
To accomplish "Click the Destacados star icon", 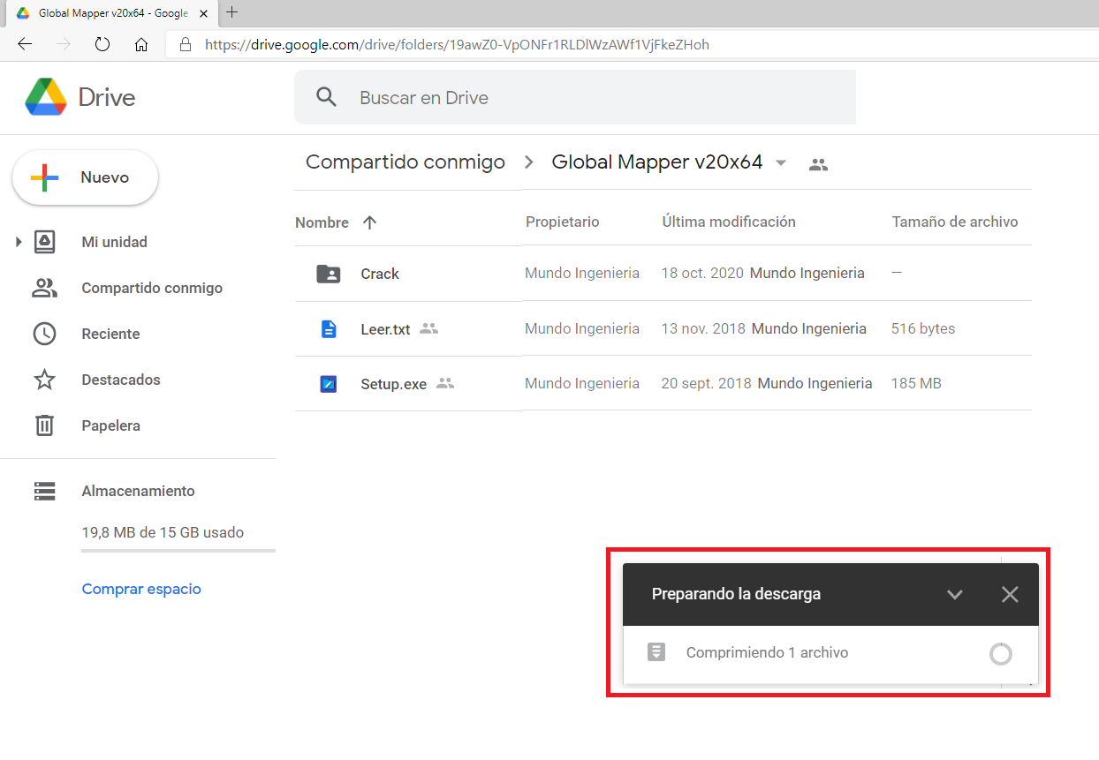I will (x=44, y=380).
